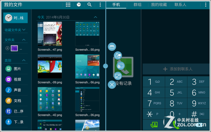Dial digit 9 WXYZ key
211x132 pixels.
[x=198, y=103]
